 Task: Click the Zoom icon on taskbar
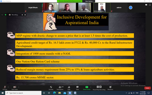pyautogui.click(x=70, y=93)
